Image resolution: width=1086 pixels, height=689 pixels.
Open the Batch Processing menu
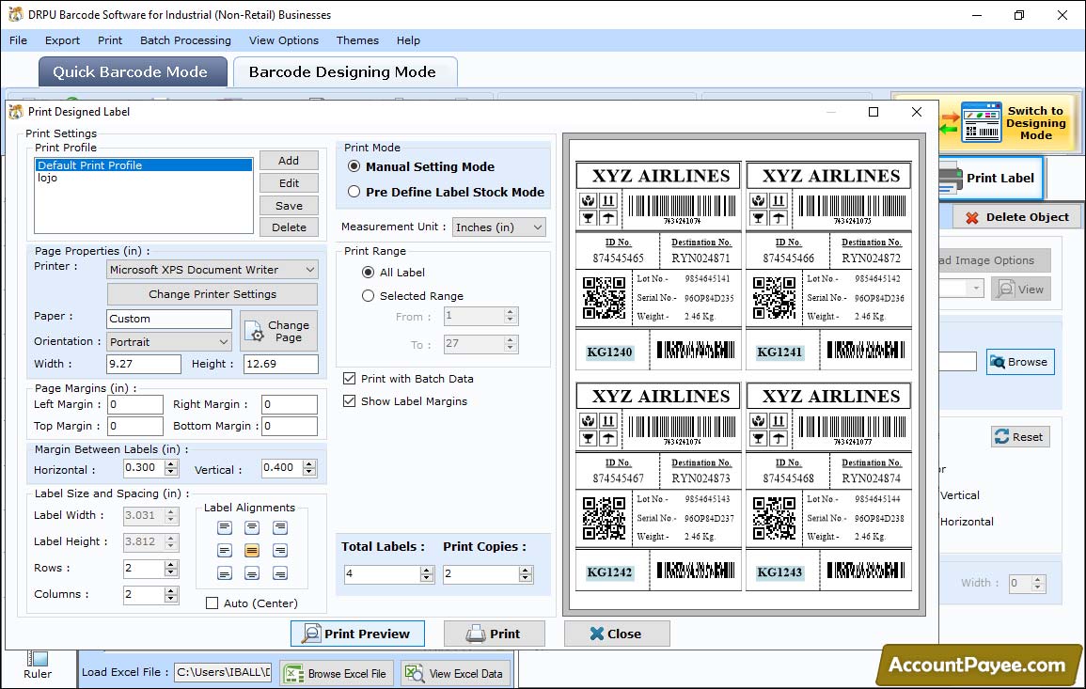click(x=185, y=40)
